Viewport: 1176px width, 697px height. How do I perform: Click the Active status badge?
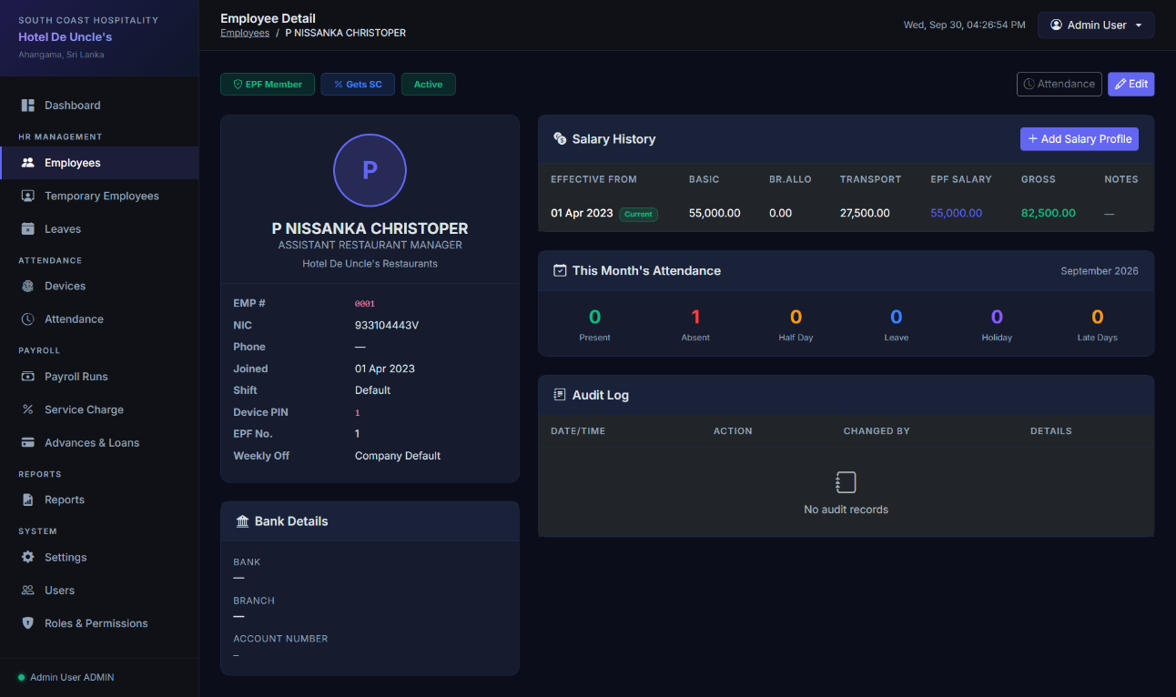point(429,85)
